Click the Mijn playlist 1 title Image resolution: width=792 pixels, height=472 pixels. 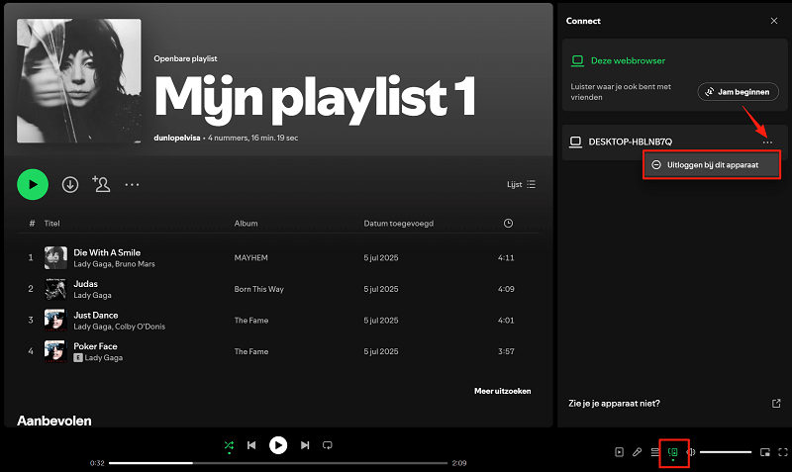click(315, 98)
